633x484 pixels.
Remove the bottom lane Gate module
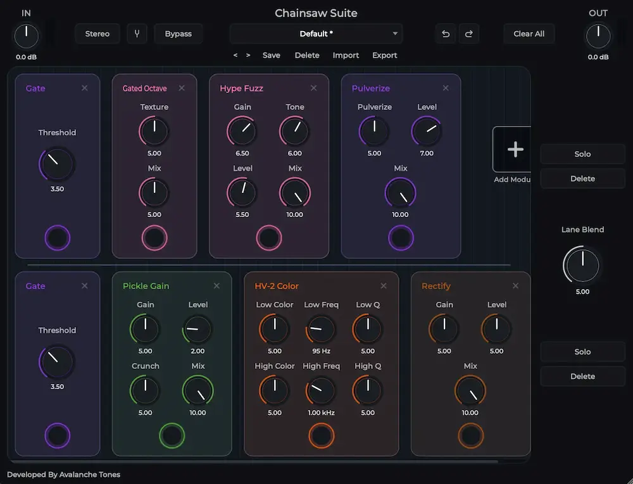(x=84, y=285)
